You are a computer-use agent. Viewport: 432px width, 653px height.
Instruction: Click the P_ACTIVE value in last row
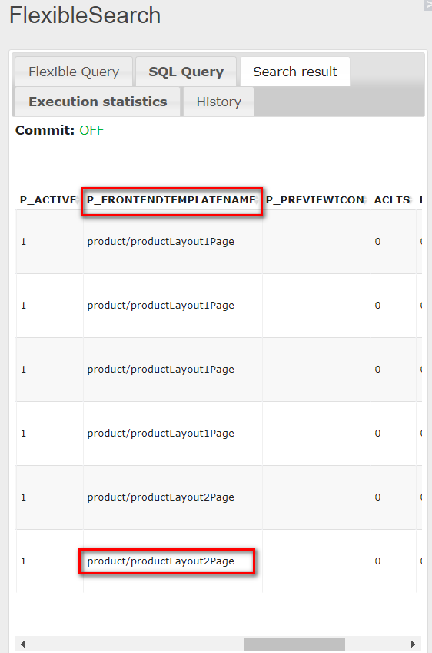(x=23, y=561)
